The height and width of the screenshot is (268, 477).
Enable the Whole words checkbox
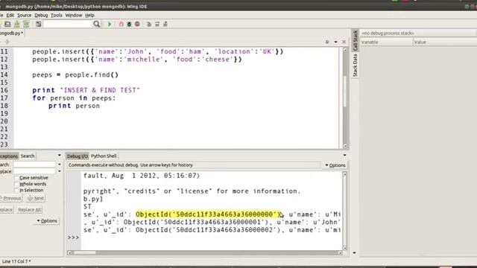(x=16, y=184)
